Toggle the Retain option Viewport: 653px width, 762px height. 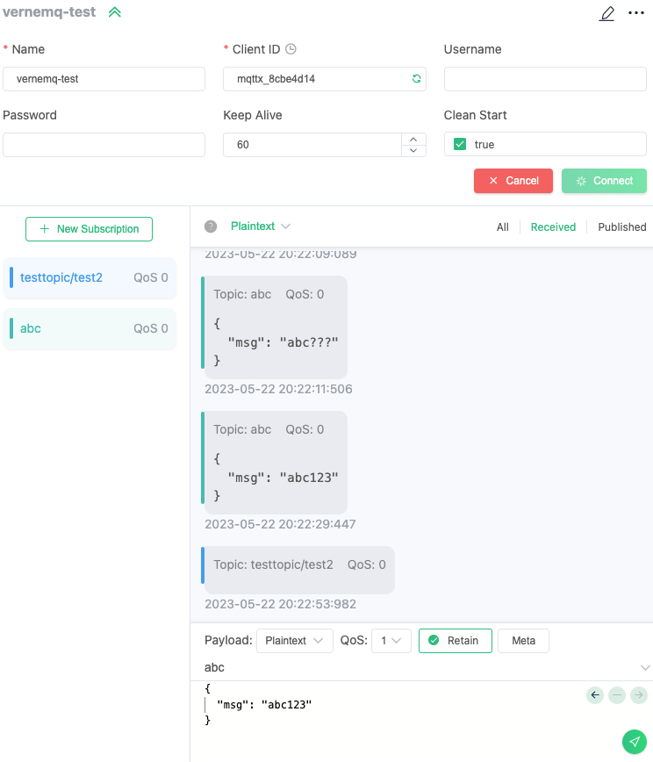point(456,641)
